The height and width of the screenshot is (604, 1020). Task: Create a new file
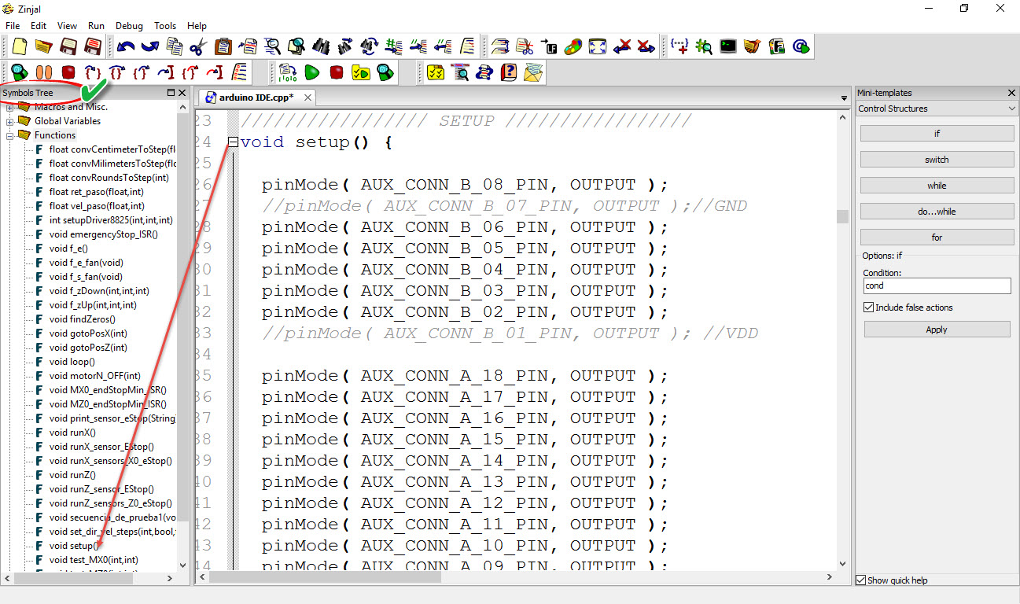point(19,46)
